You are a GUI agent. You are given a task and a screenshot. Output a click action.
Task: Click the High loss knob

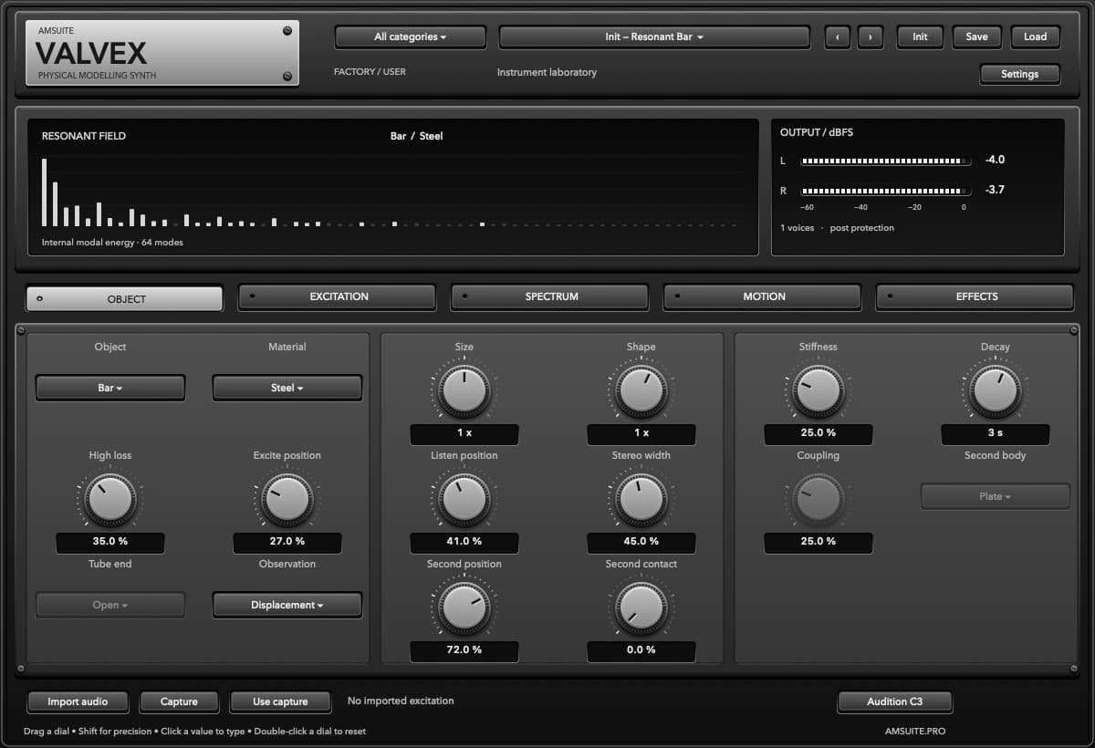110,500
